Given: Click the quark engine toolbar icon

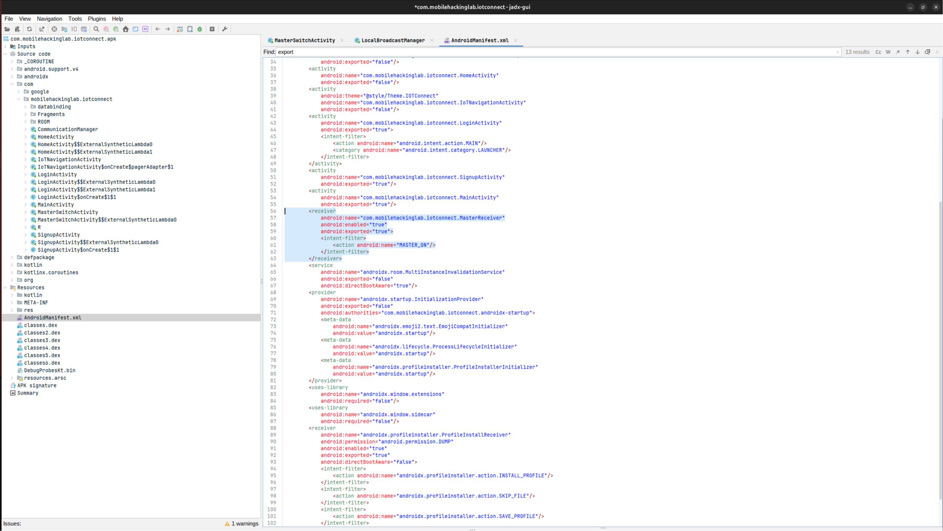Looking at the screenshot, I should pos(190,29).
